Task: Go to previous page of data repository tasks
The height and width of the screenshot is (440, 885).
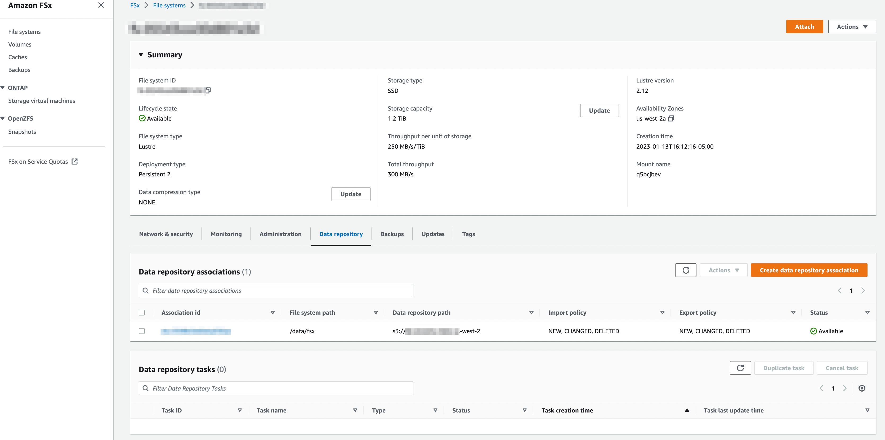Action: [821, 388]
